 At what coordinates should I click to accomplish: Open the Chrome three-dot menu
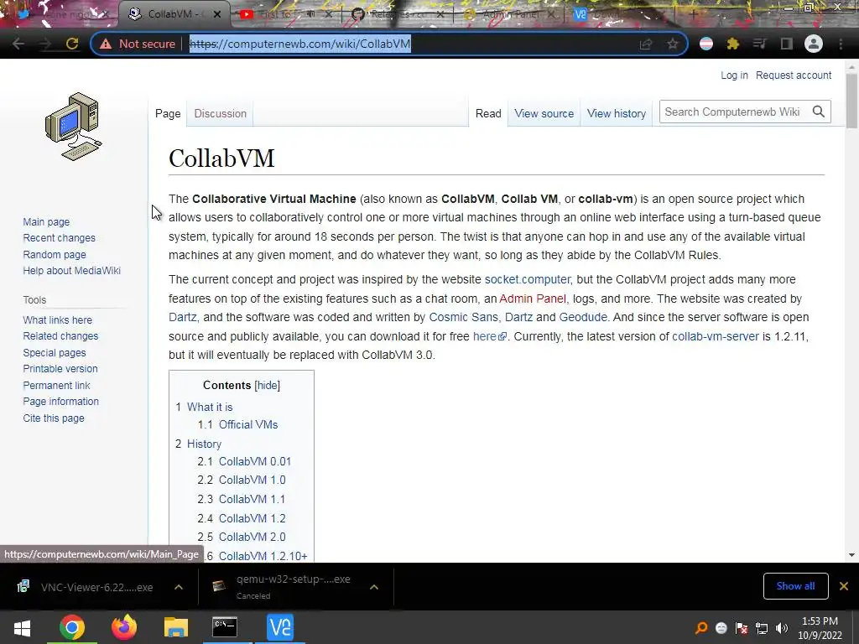pyautogui.click(x=841, y=44)
